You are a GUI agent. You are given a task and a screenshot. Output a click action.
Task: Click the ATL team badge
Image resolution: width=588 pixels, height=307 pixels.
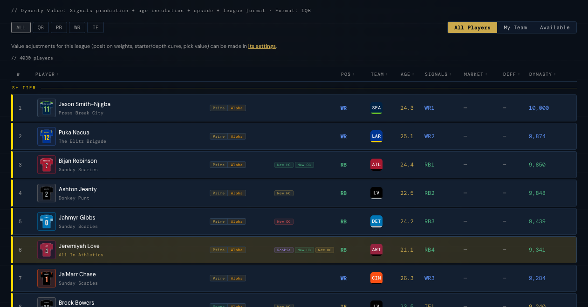[x=376, y=165]
